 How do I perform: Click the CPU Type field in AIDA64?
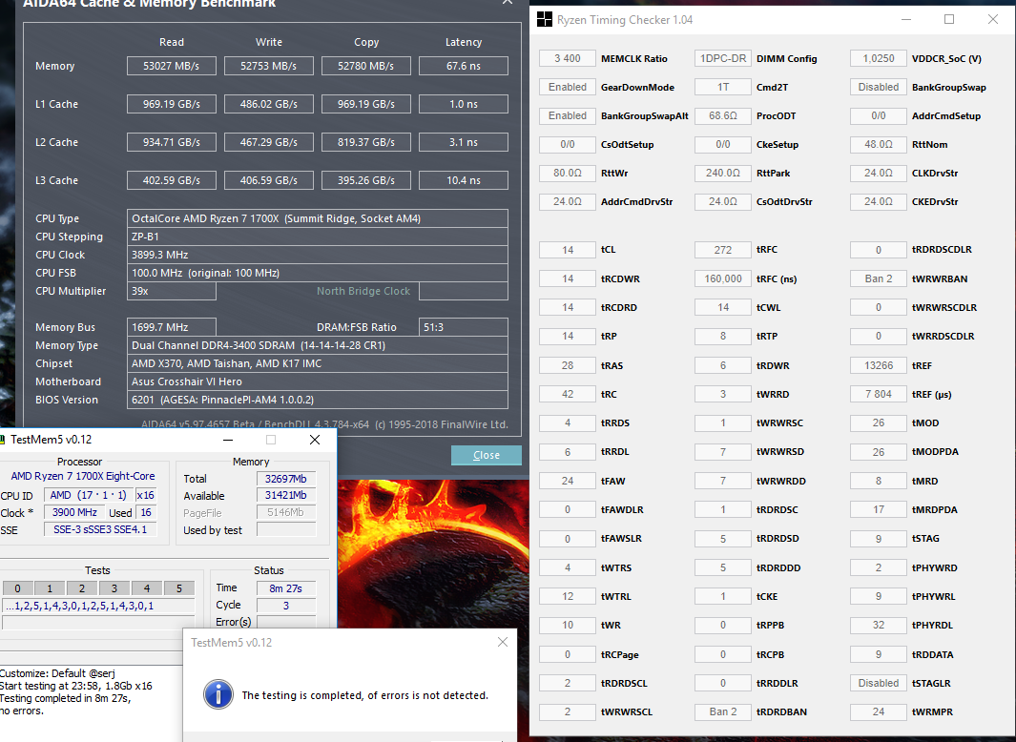click(318, 218)
